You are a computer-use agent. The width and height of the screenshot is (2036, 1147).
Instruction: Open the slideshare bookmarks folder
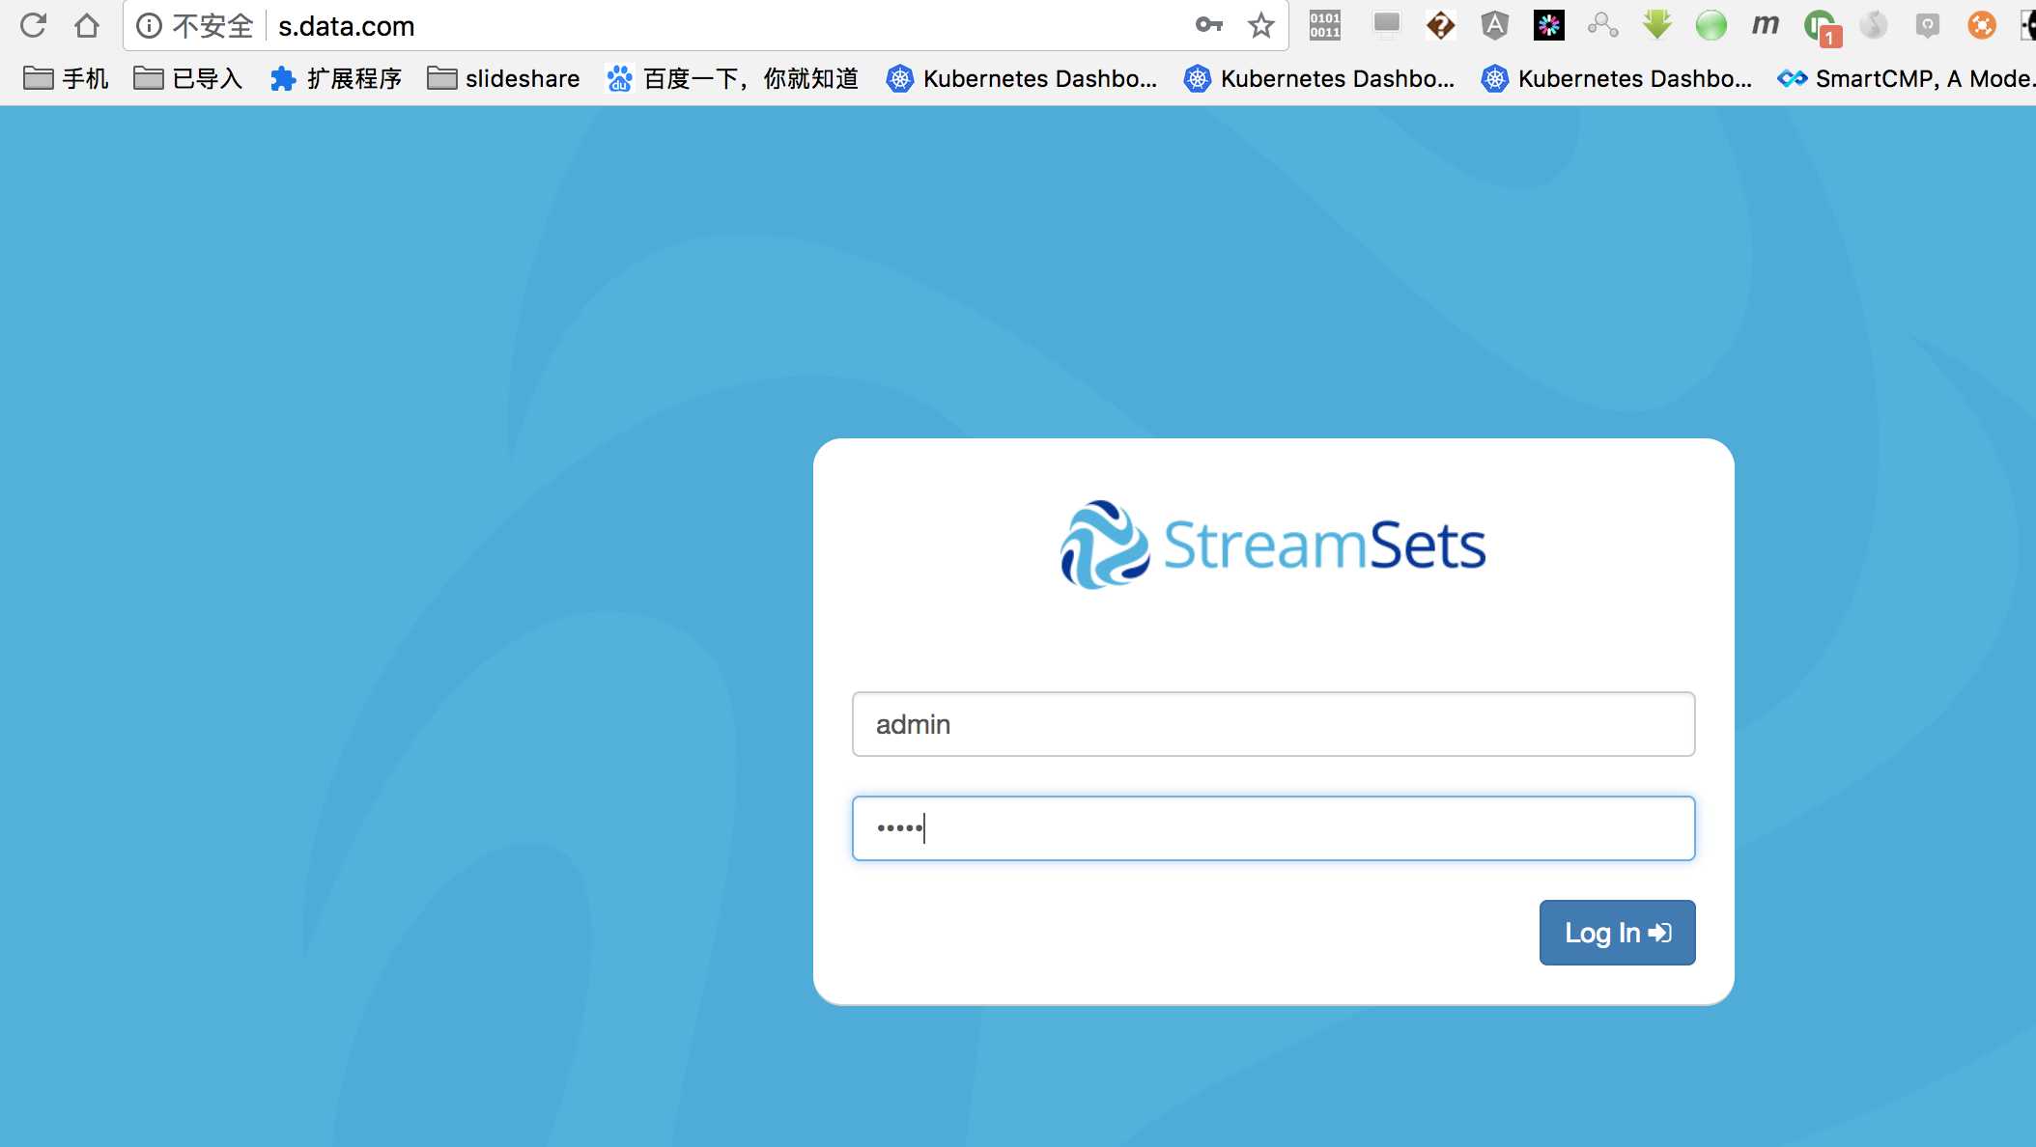pyautogui.click(x=503, y=78)
